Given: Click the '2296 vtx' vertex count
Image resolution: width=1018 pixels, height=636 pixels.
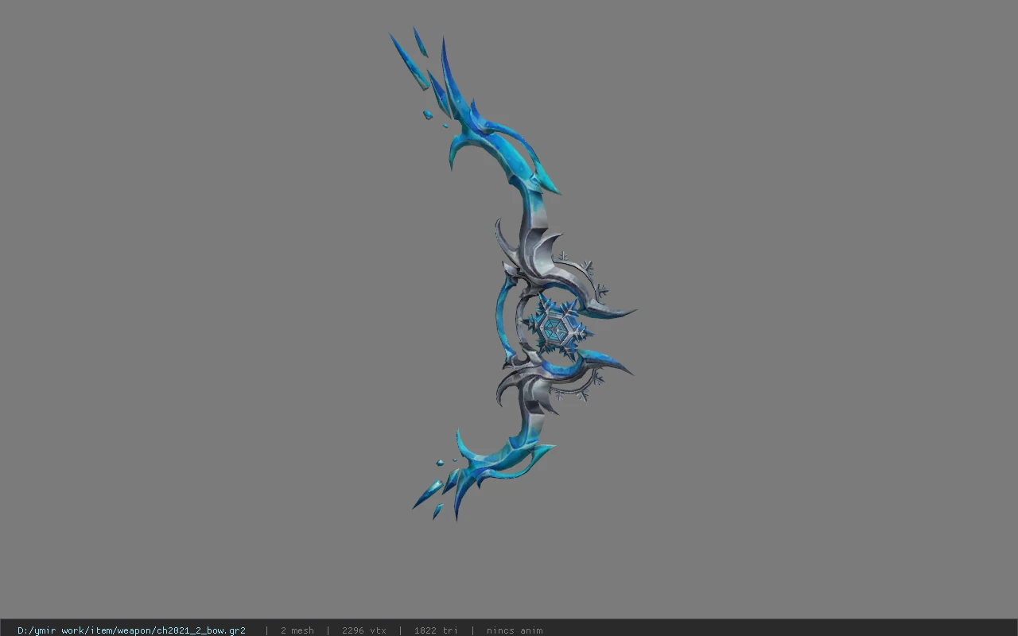Looking at the screenshot, I should tap(363, 630).
